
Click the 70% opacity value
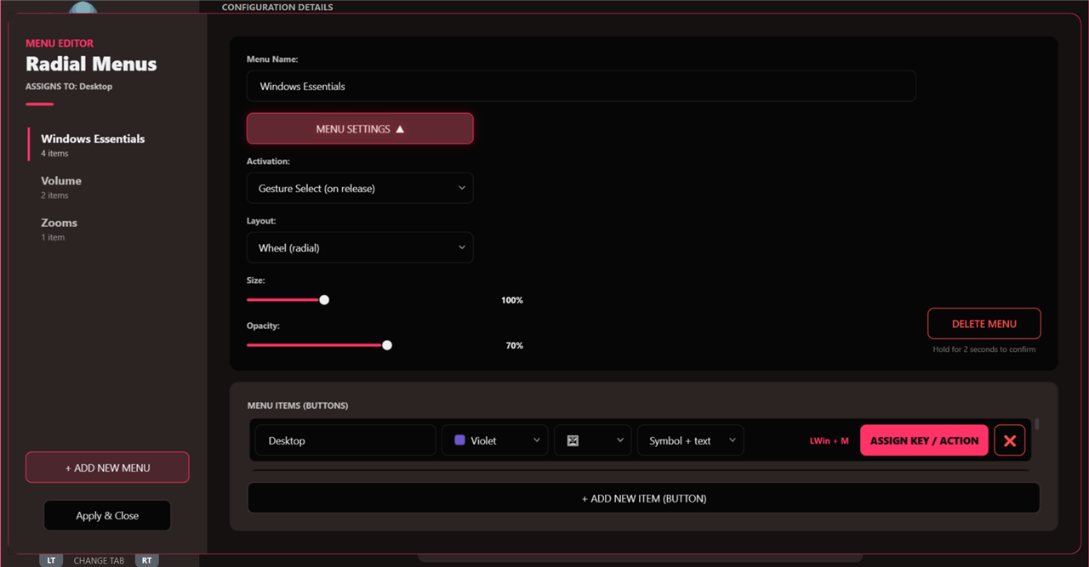pyautogui.click(x=515, y=346)
